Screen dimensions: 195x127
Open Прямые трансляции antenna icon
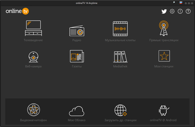[164, 28]
